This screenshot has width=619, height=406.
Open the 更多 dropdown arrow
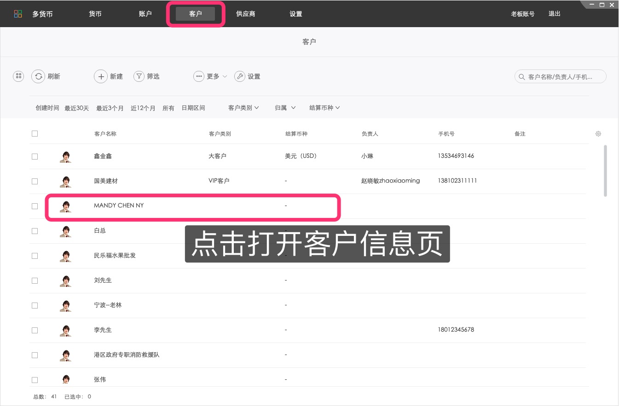pos(225,76)
